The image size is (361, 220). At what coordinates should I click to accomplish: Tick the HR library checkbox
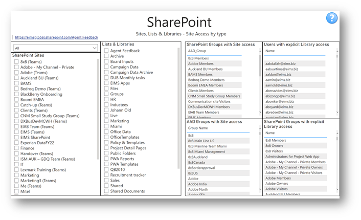pyautogui.click(x=106, y=99)
